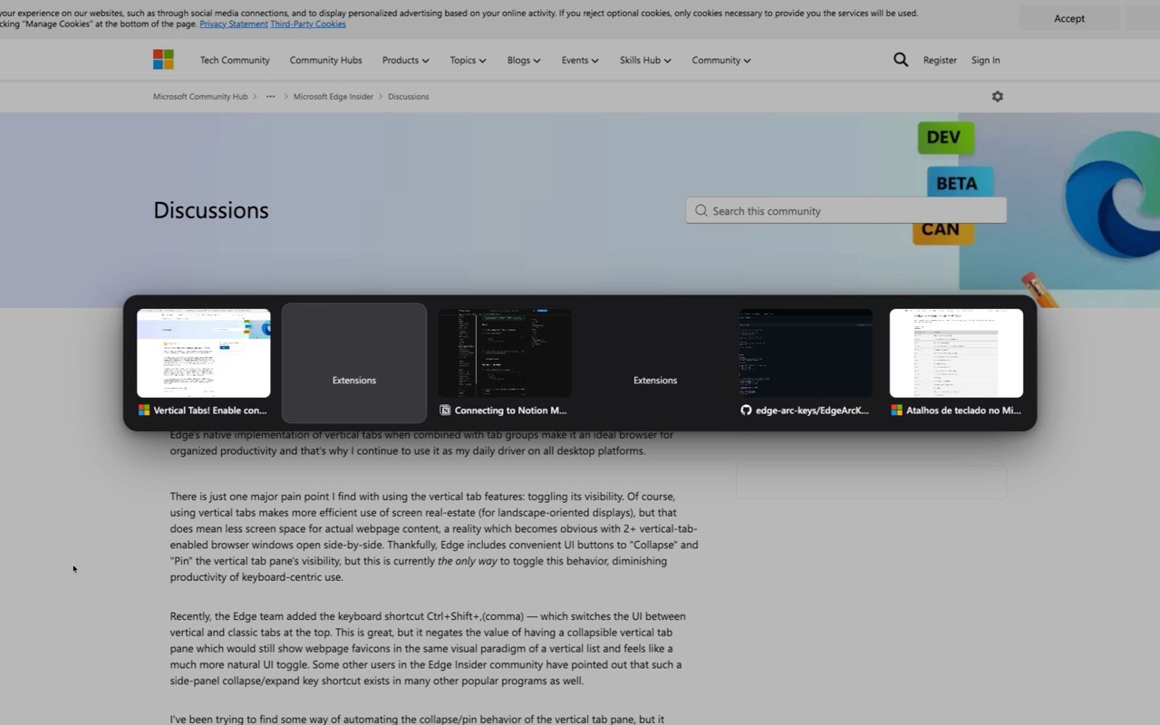Switch to the edge-arc-keys GitHub thumbnail
The image size is (1160, 725).
click(x=806, y=353)
